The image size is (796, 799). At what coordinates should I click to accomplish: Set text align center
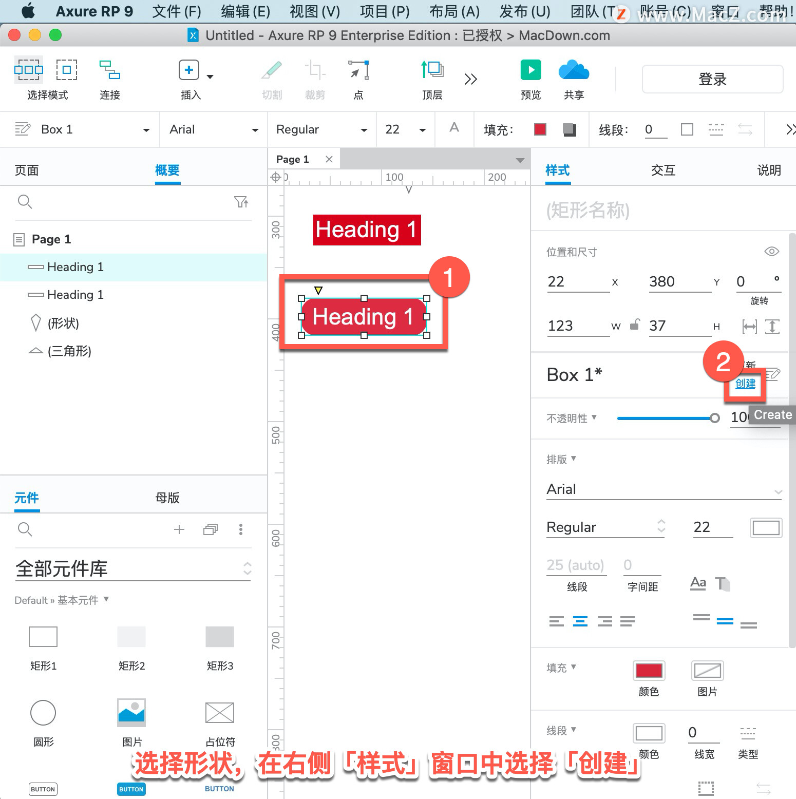pyautogui.click(x=580, y=622)
